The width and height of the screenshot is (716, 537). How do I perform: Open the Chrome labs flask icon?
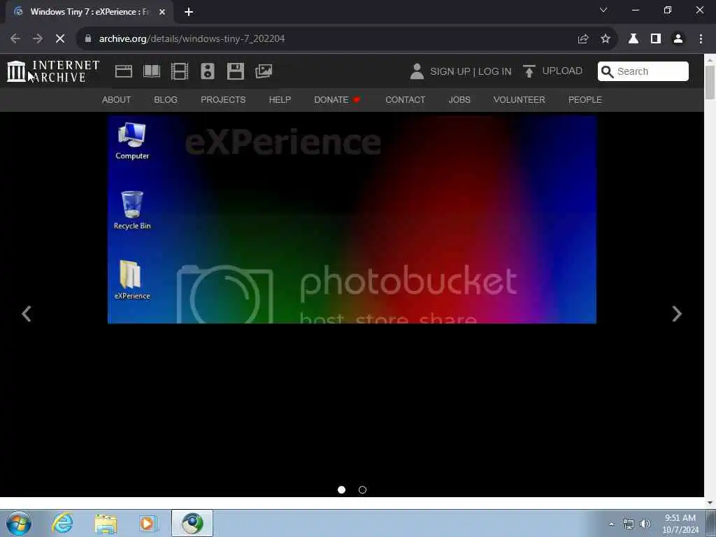(x=633, y=39)
